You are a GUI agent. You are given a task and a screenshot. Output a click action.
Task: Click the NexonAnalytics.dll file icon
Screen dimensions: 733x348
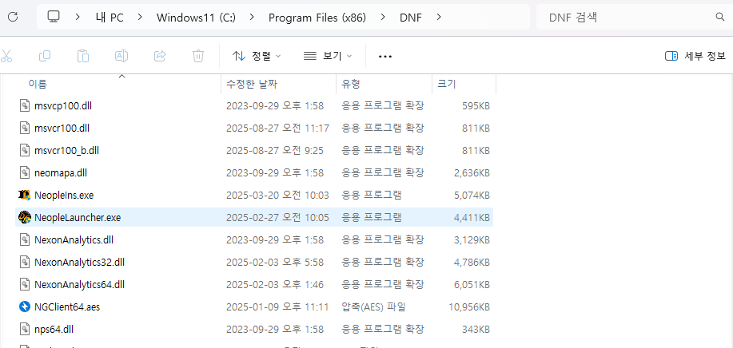click(24, 239)
